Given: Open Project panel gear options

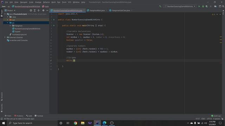Looking at the screenshot, I should coord(43,10).
